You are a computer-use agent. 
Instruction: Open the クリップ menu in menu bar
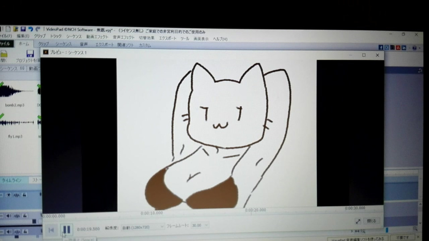40,36
